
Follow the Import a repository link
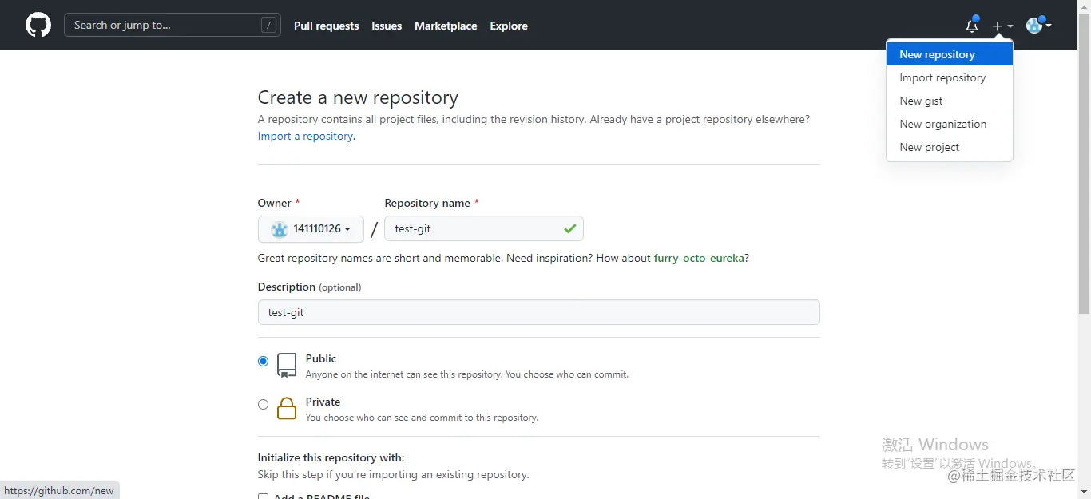(306, 136)
